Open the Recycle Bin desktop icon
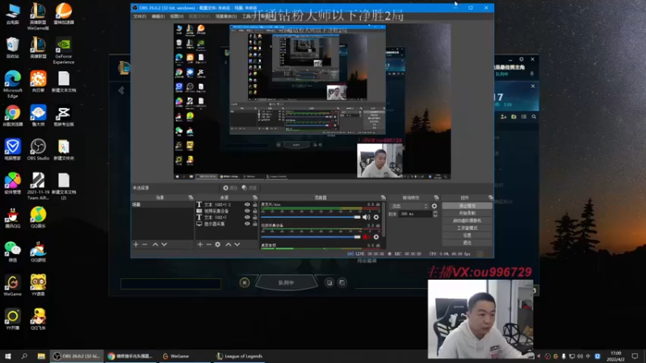 click(12, 48)
